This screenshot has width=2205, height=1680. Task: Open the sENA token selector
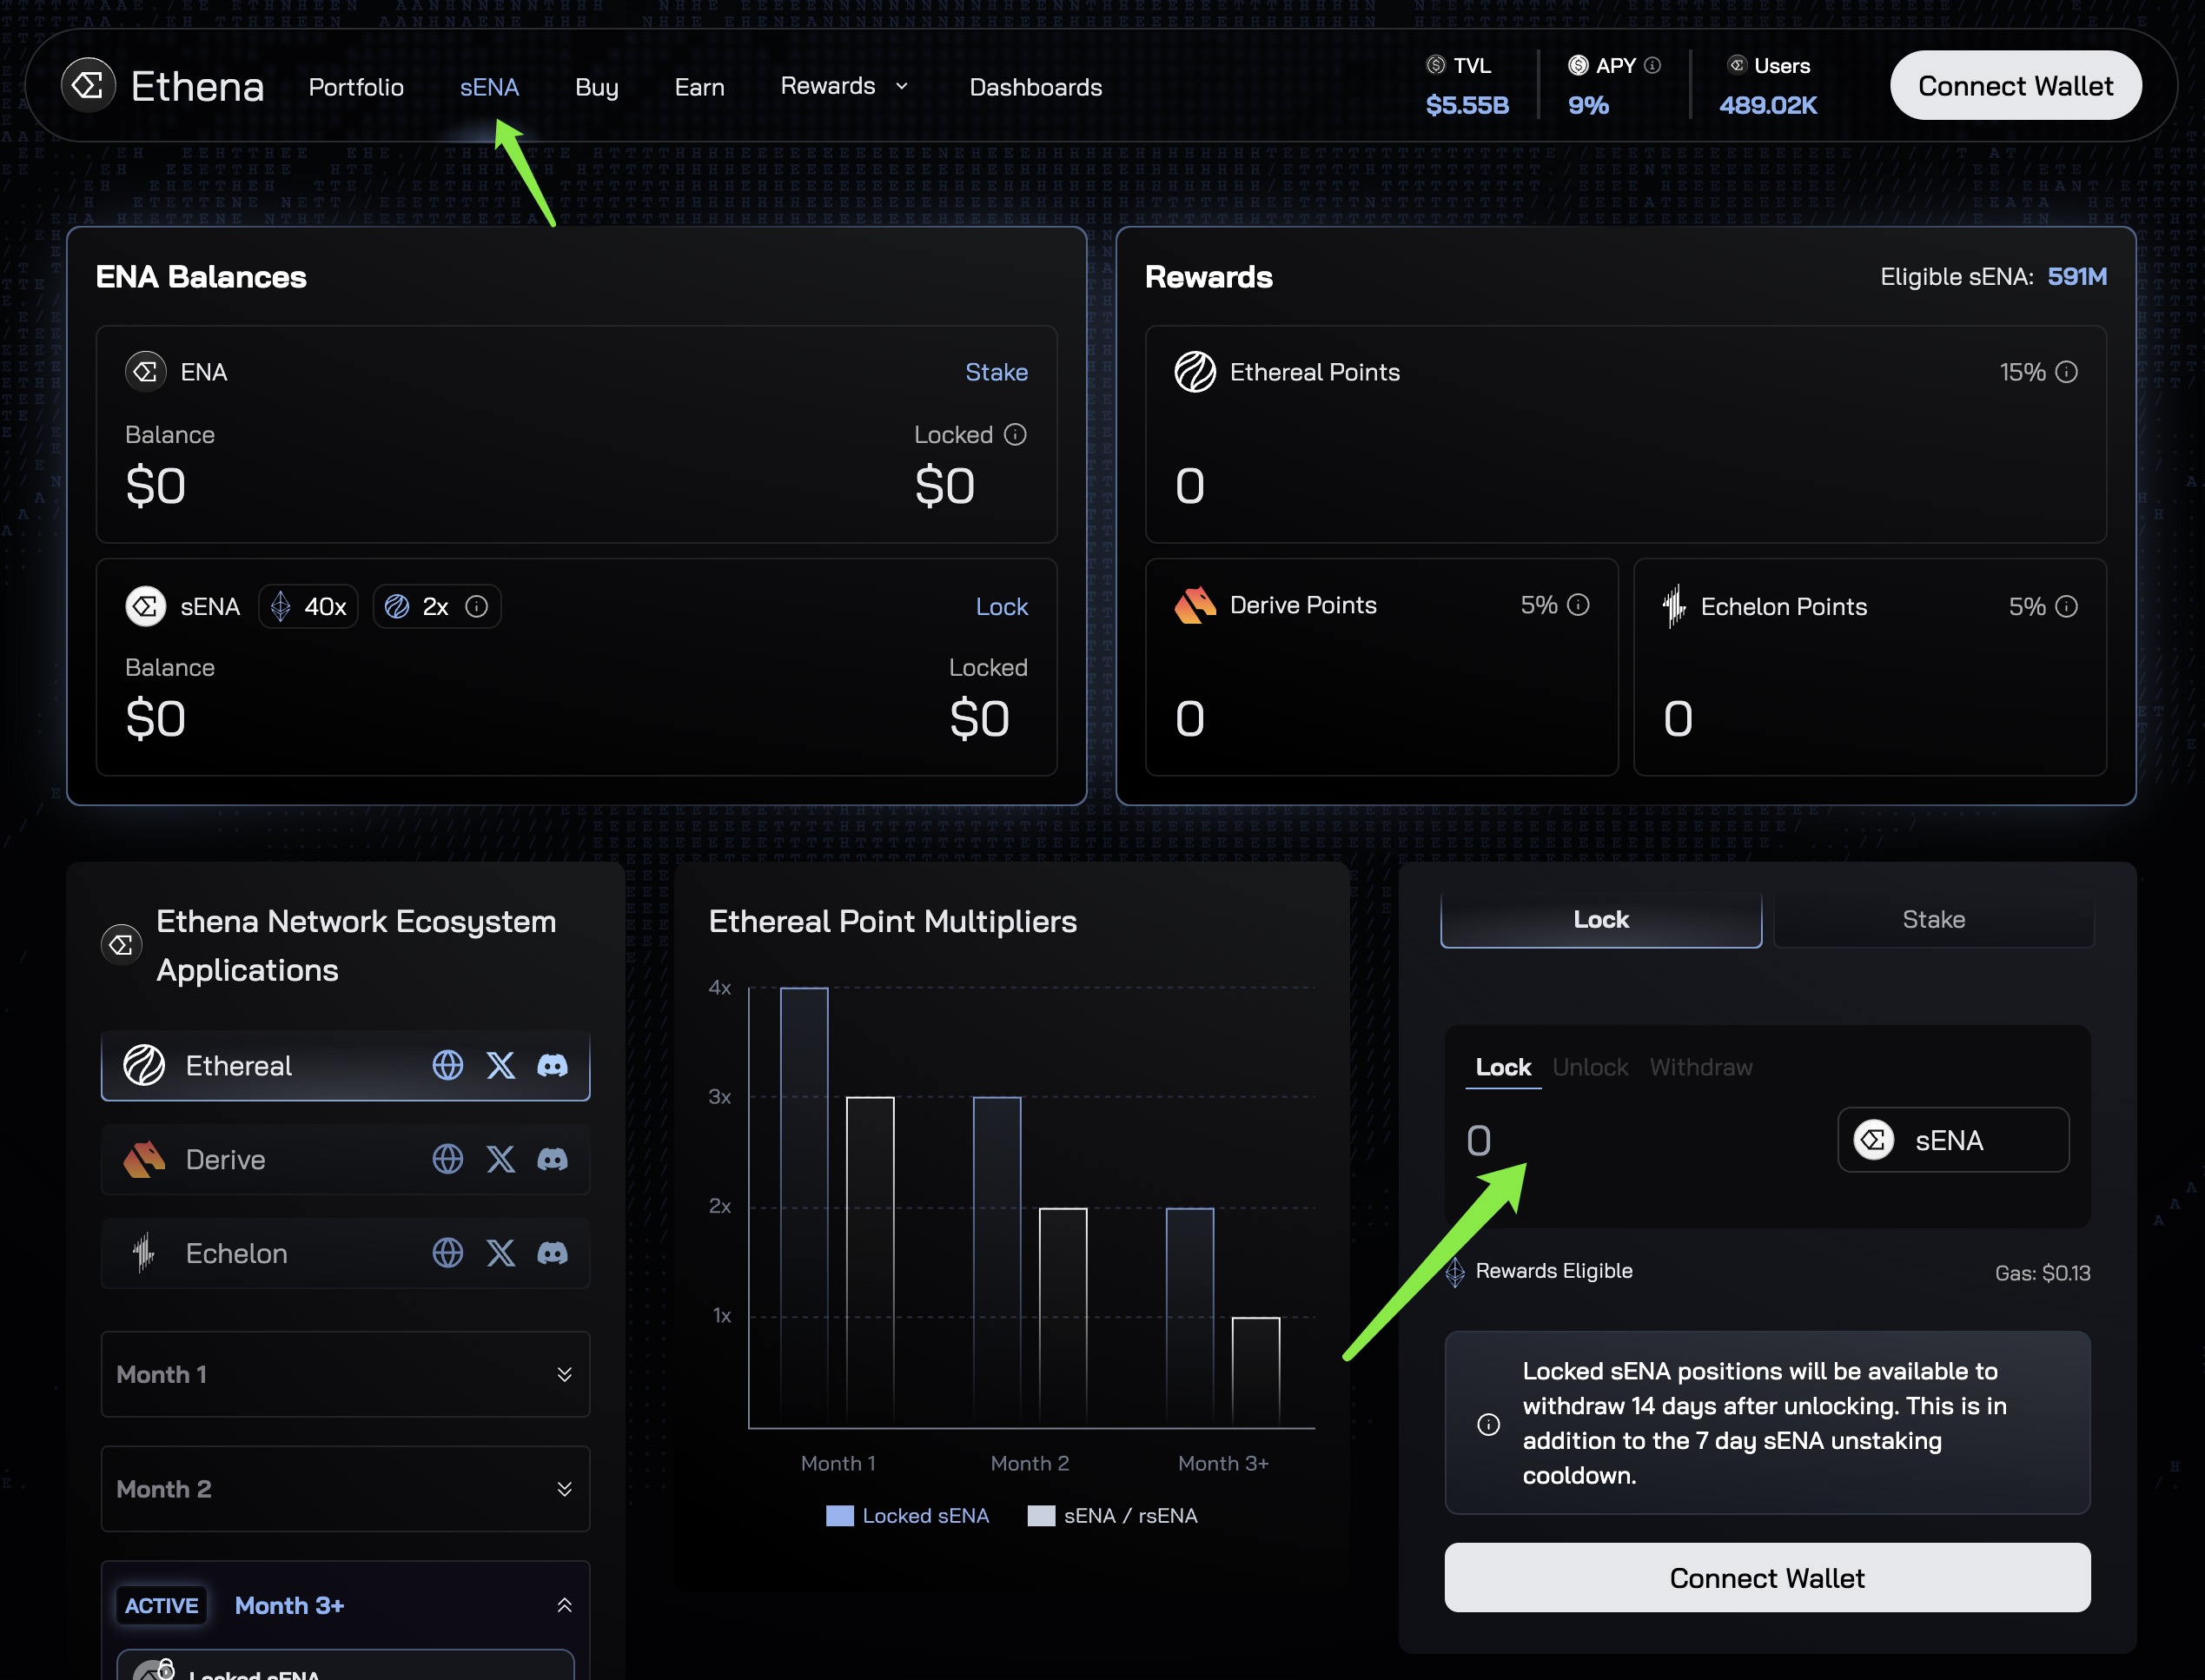point(1953,1140)
